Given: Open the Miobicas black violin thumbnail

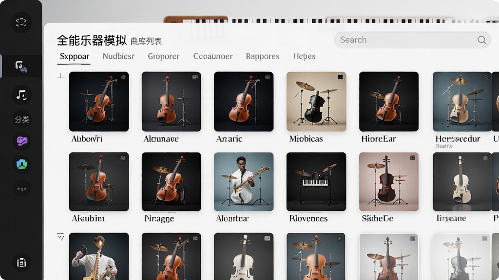Looking at the screenshot, I should point(316,102).
